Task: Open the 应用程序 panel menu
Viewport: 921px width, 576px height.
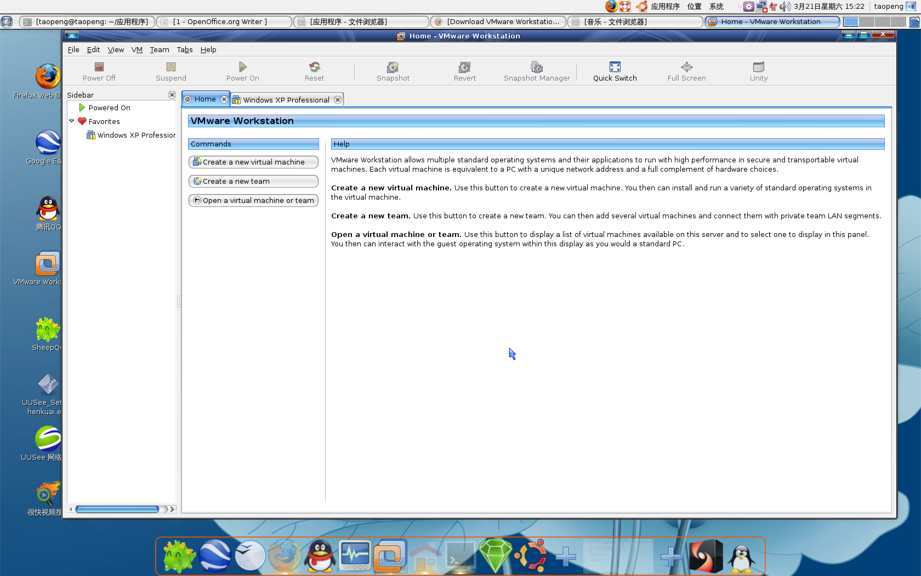Action: [665, 7]
